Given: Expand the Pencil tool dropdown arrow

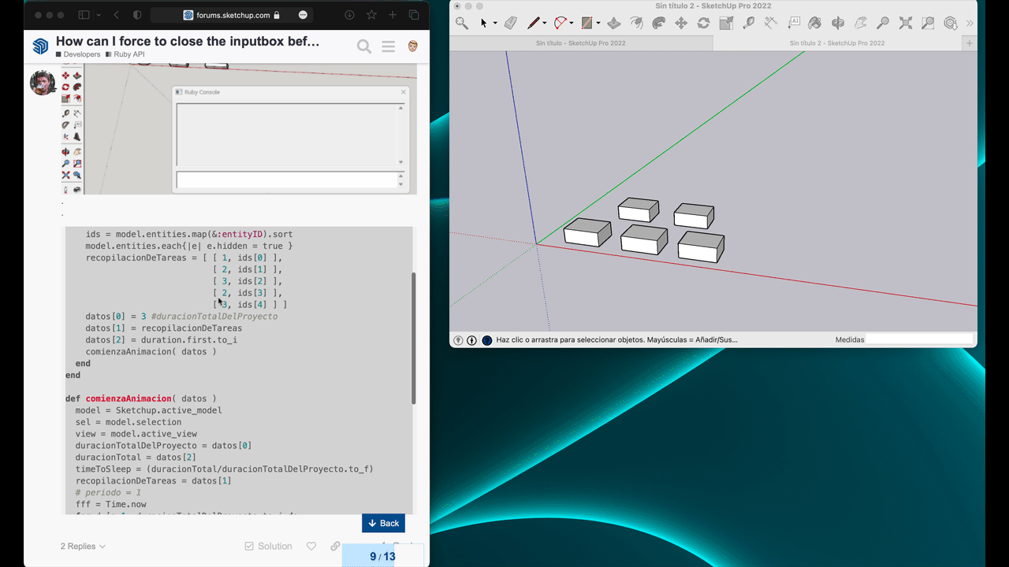Looking at the screenshot, I should pos(545,24).
